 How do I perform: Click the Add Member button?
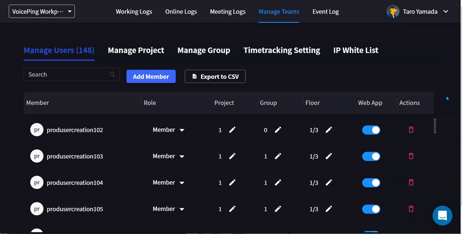[x=151, y=76]
